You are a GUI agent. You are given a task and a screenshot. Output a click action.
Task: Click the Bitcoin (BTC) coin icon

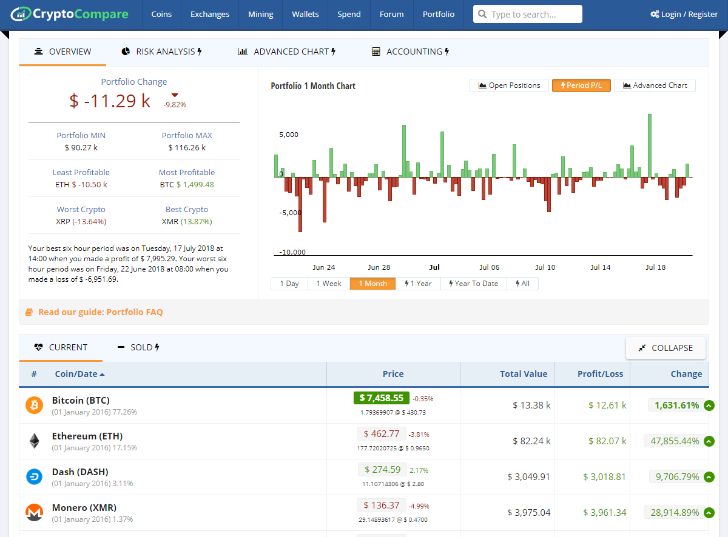[34, 405]
